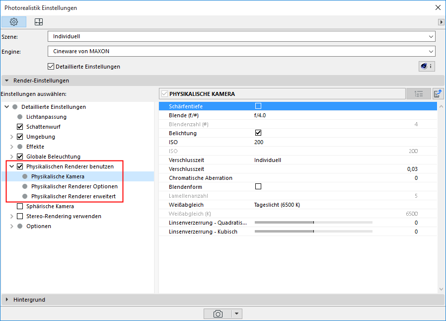The height and width of the screenshot is (321, 446).
Task: Click scrollbar down arrow in parameter list
Action: 441,289
